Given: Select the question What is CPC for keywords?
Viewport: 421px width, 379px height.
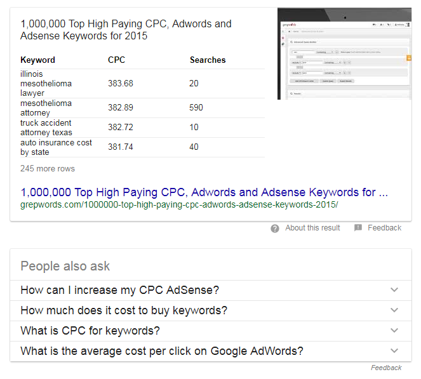Looking at the screenshot, I should tap(90, 331).
